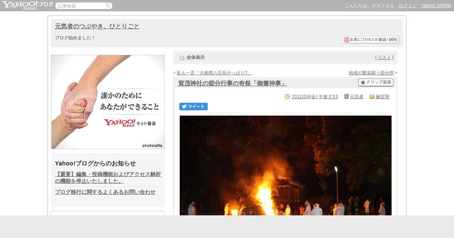Open the date link 2011/2/4(金) 午後 0:53
The height and width of the screenshot is (238, 454).
pos(315,97)
